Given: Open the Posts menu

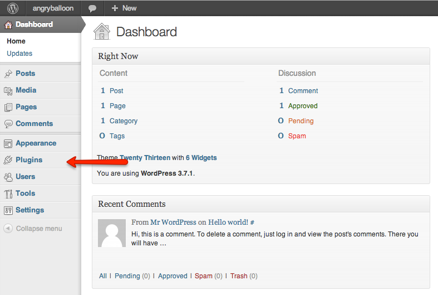Looking at the screenshot, I should (26, 73).
